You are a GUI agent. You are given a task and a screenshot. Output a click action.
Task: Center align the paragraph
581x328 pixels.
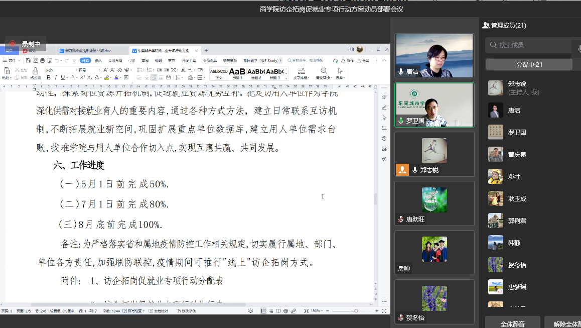[x=147, y=77]
